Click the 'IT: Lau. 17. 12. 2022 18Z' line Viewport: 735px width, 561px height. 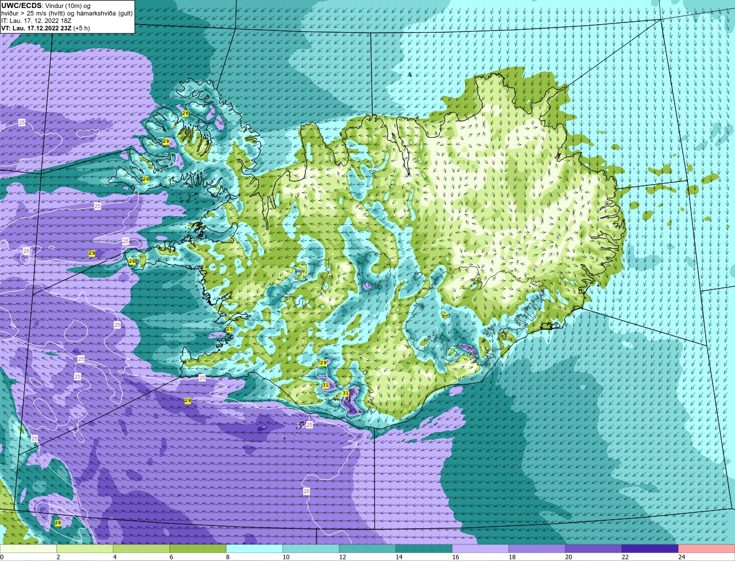(36, 21)
